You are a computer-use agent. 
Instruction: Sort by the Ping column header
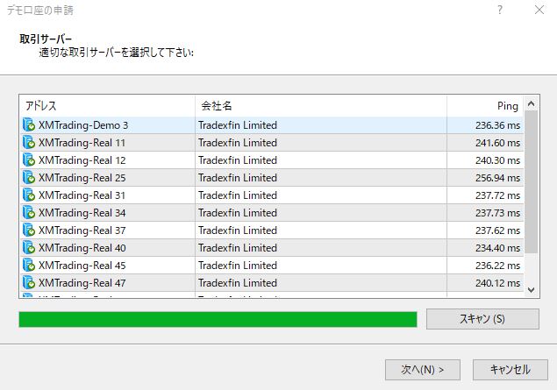pos(485,106)
